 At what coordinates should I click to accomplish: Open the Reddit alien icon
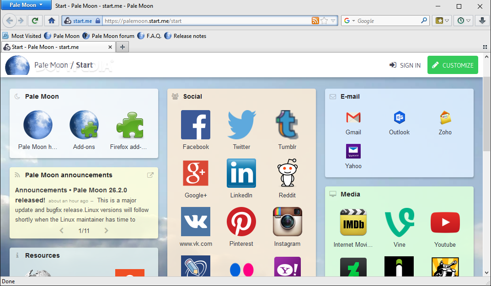(287, 173)
